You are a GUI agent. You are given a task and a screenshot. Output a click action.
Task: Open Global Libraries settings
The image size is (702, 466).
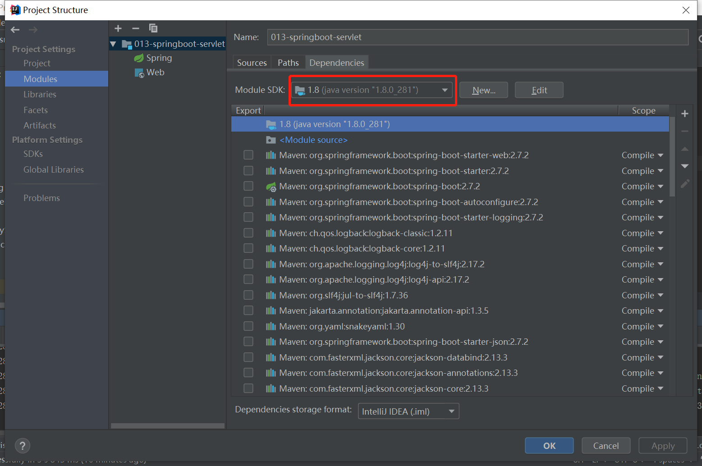[54, 170]
